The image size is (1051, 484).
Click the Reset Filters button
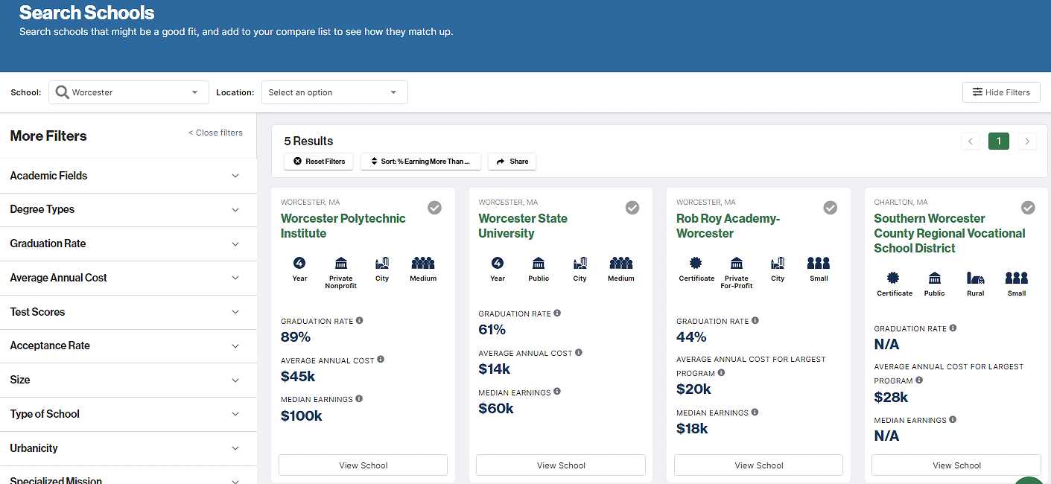click(x=319, y=162)
